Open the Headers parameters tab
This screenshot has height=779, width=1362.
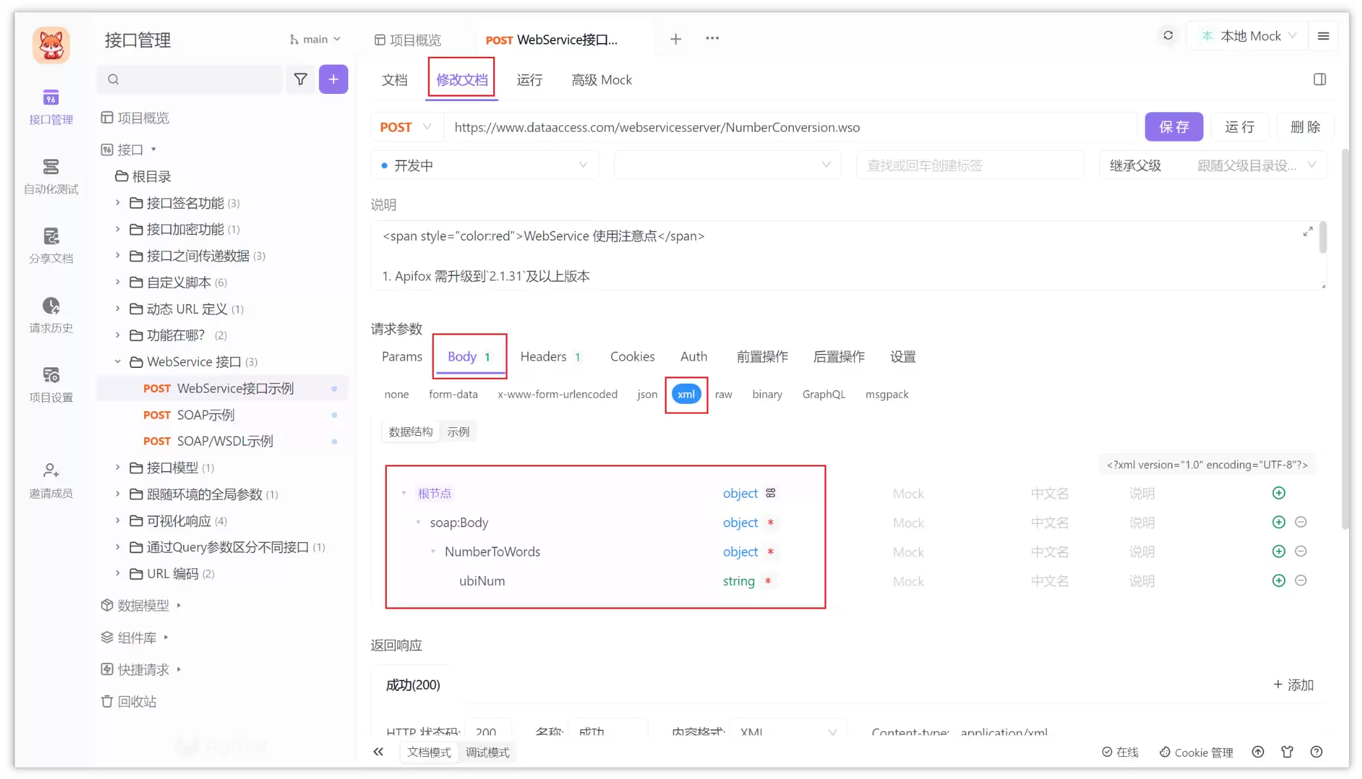click(x=550, y=357)
